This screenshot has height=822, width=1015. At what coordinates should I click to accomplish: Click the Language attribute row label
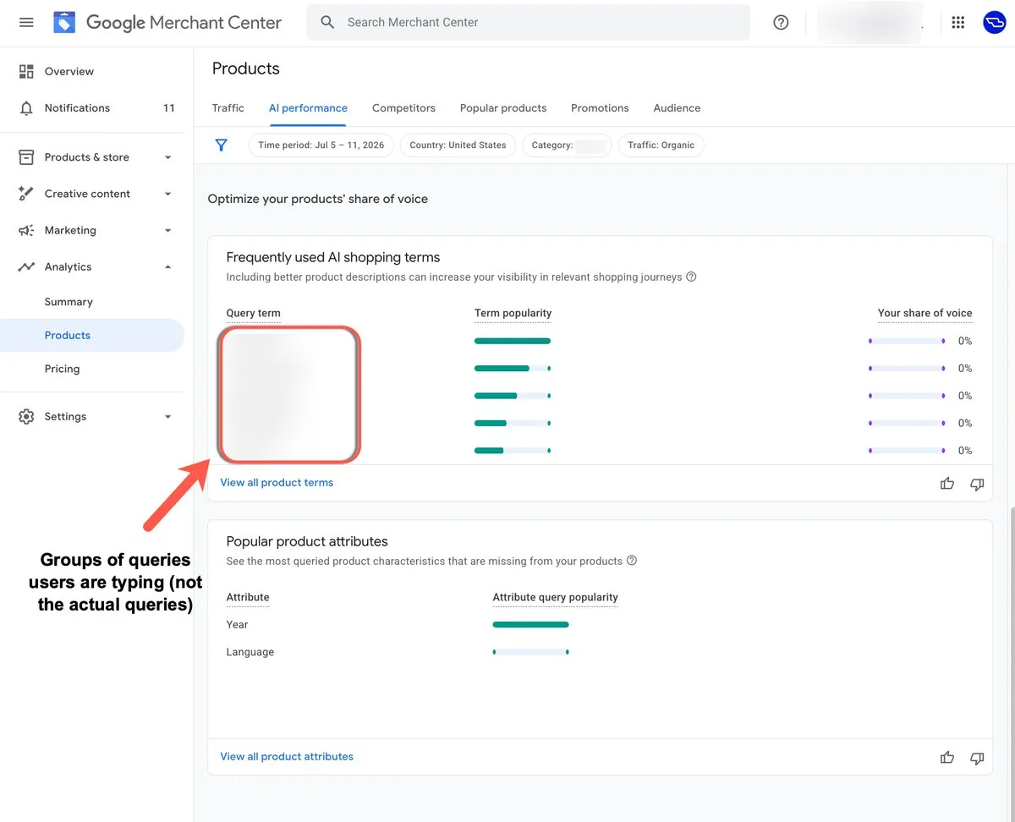[250, 652]
